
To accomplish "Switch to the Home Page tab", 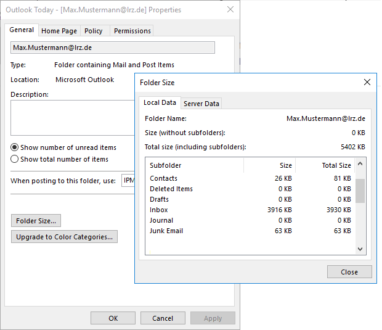I will 59,31.
